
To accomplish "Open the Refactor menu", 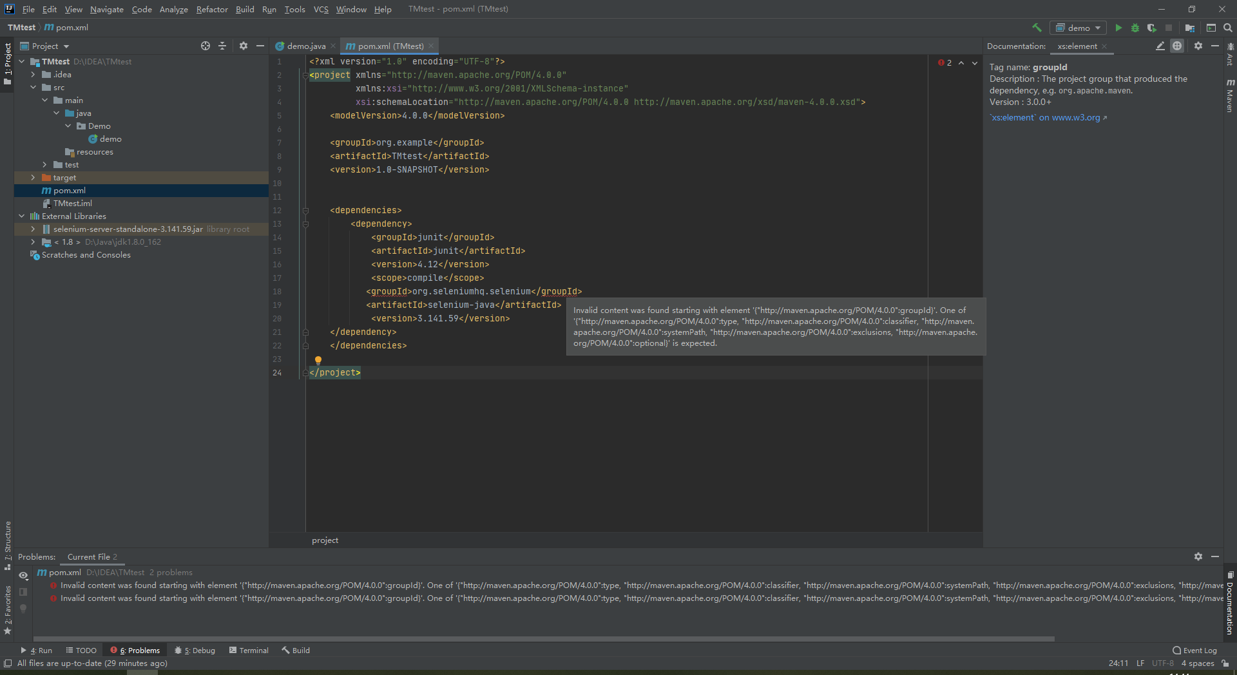I will click(212, 9).
